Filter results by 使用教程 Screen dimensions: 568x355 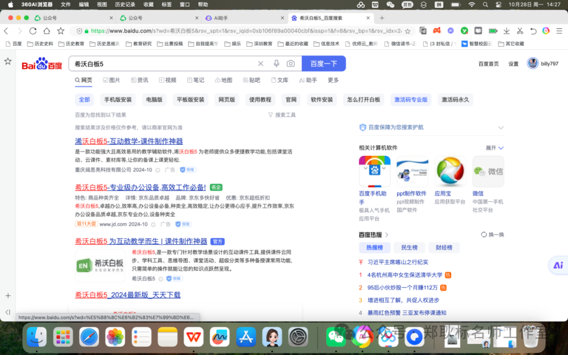pos(260,99)
